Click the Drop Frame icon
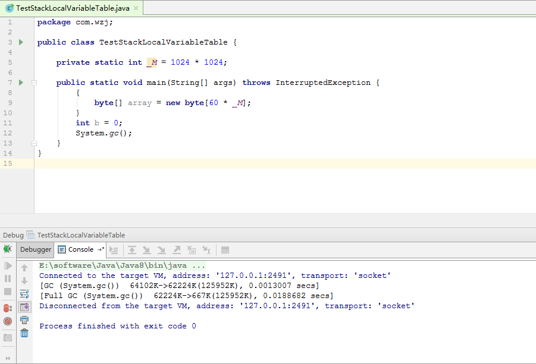536x364 pixels. click(x=192, y=251)
